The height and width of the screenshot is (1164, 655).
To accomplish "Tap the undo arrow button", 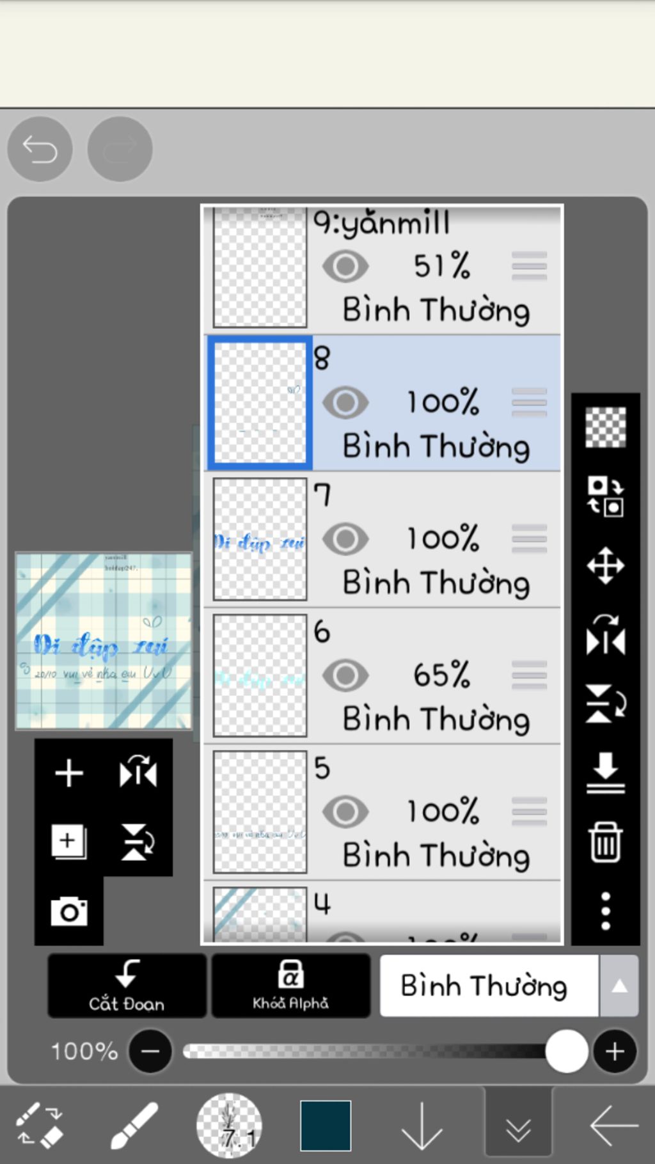I will point(40,150).
